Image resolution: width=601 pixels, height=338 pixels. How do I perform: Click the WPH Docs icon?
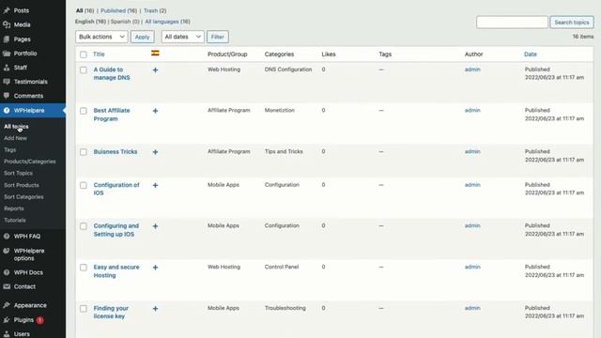tap(7, 272)
